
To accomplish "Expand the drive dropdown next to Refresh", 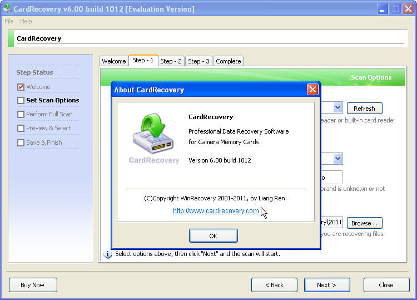I will [x=337, y=108].
